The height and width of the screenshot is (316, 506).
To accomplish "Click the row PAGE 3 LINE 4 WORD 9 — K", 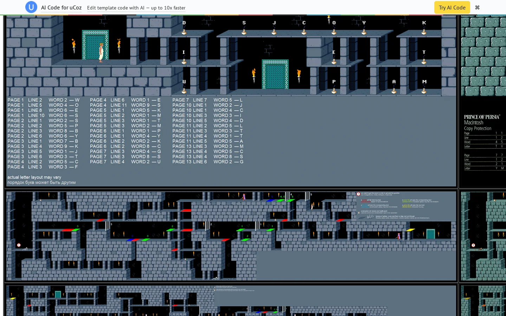I will click(43, 146).
